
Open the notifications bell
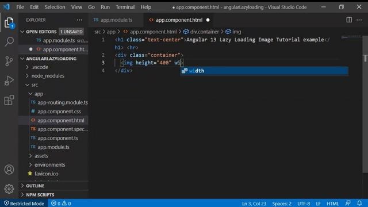click(x=359, y=203)
